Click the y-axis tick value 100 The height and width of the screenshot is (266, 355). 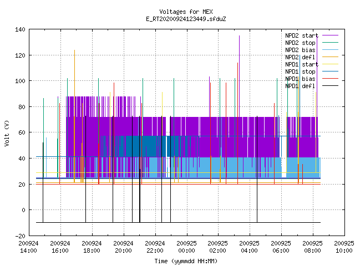click(20, 81)
